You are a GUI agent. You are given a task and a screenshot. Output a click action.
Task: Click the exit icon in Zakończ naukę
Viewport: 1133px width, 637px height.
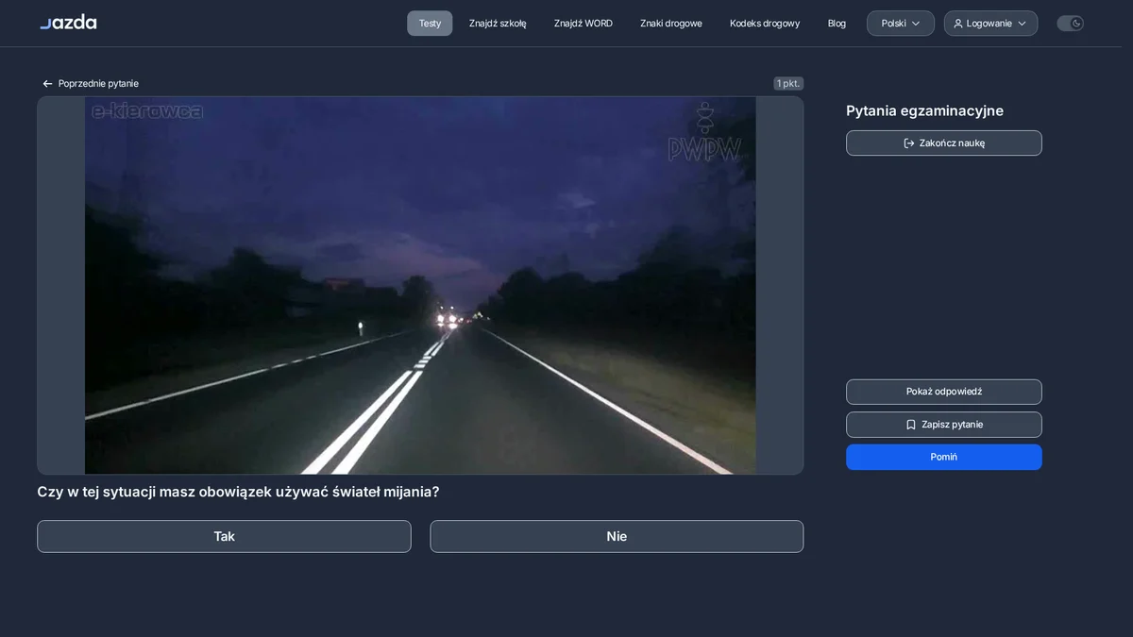pyautogui.click(x=909, y=143)
